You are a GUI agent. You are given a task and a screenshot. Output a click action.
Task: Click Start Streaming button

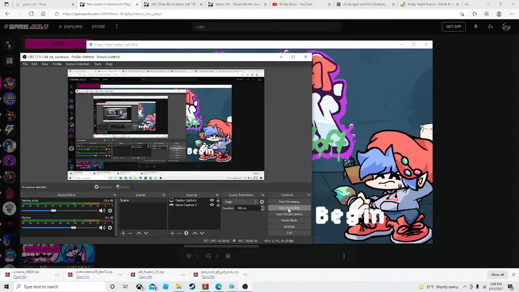(x=289, y=201)
